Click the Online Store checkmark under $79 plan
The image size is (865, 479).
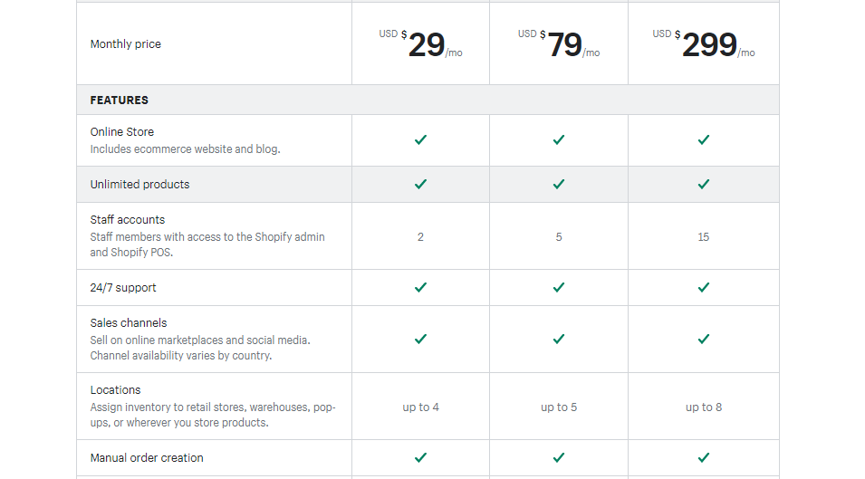click(558, 140)
